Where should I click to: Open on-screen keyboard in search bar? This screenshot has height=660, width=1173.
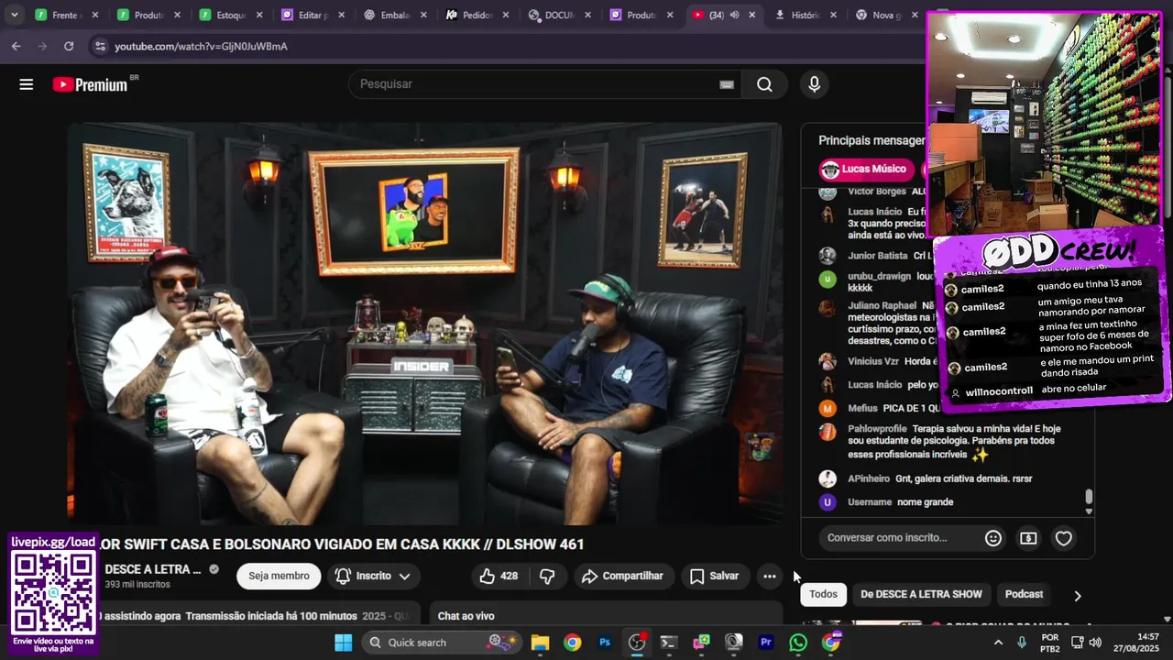point(727,84)
